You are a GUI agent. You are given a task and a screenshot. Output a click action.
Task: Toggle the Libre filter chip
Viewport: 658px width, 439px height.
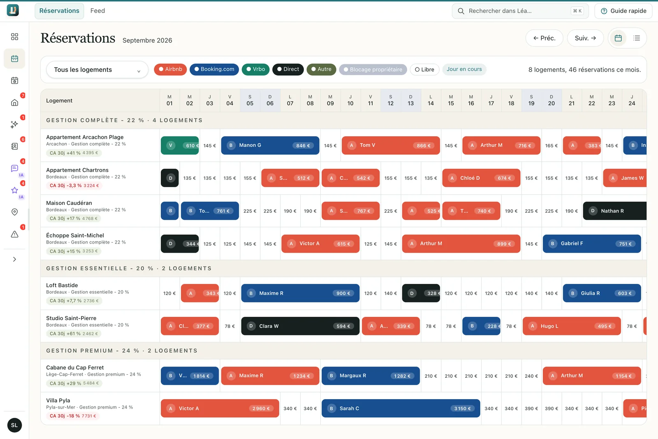[x=425, y=70]
